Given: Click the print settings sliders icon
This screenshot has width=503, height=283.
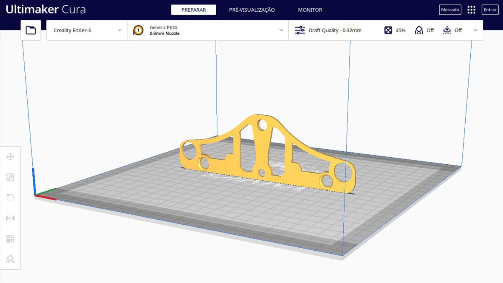Looking at the screenshot, I should click(300, 30).
